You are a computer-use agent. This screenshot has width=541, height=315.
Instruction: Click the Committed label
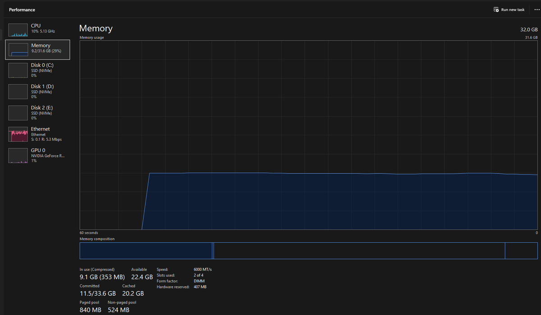(90, 286)
